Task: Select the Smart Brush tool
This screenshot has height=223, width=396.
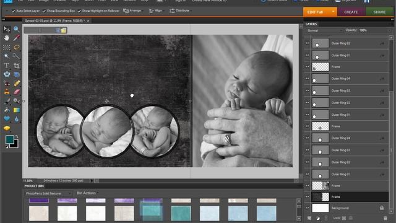Action: pos(17,101)
